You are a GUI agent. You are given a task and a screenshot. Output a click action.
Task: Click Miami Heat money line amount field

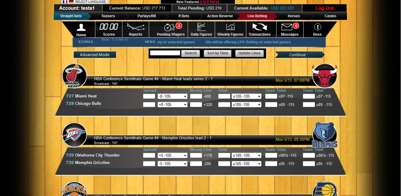pos(196,96)
